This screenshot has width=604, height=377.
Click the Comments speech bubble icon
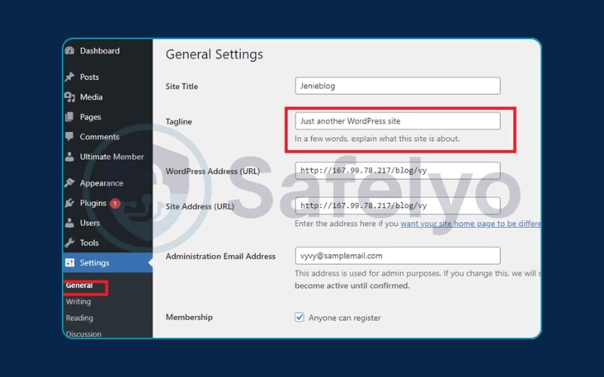[69, 137]
